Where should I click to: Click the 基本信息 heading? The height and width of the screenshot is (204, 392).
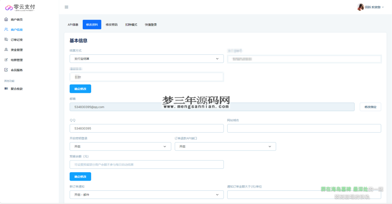[78, 40]
